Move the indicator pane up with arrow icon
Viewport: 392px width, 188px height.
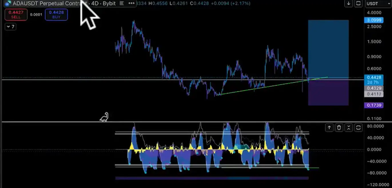point(329,128)
